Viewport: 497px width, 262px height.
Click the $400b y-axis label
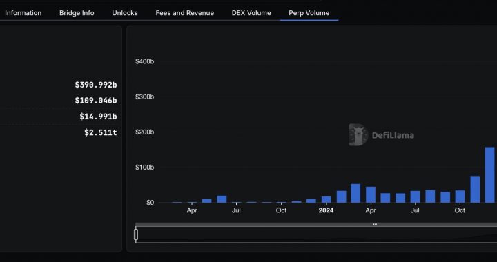coord(145,61)
